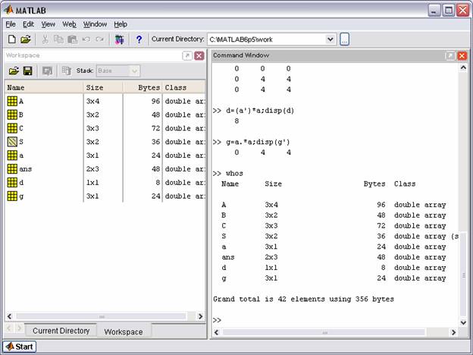
Task: Sort workspace by Class column header
Action: tap(184, 87)
